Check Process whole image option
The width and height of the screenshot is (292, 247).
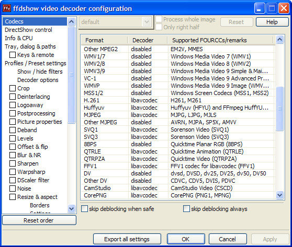pyautogui.click(x=159, y=19)
